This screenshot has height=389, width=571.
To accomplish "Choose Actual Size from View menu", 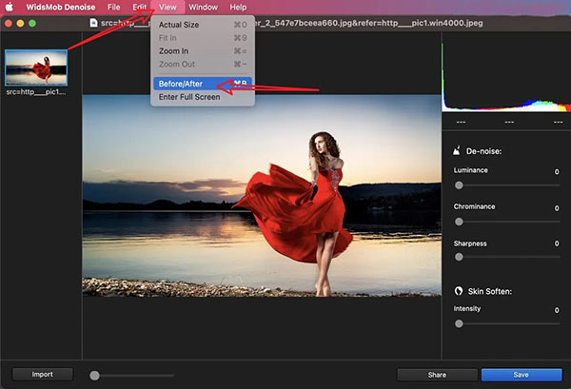I will click(x=203, y=25).
